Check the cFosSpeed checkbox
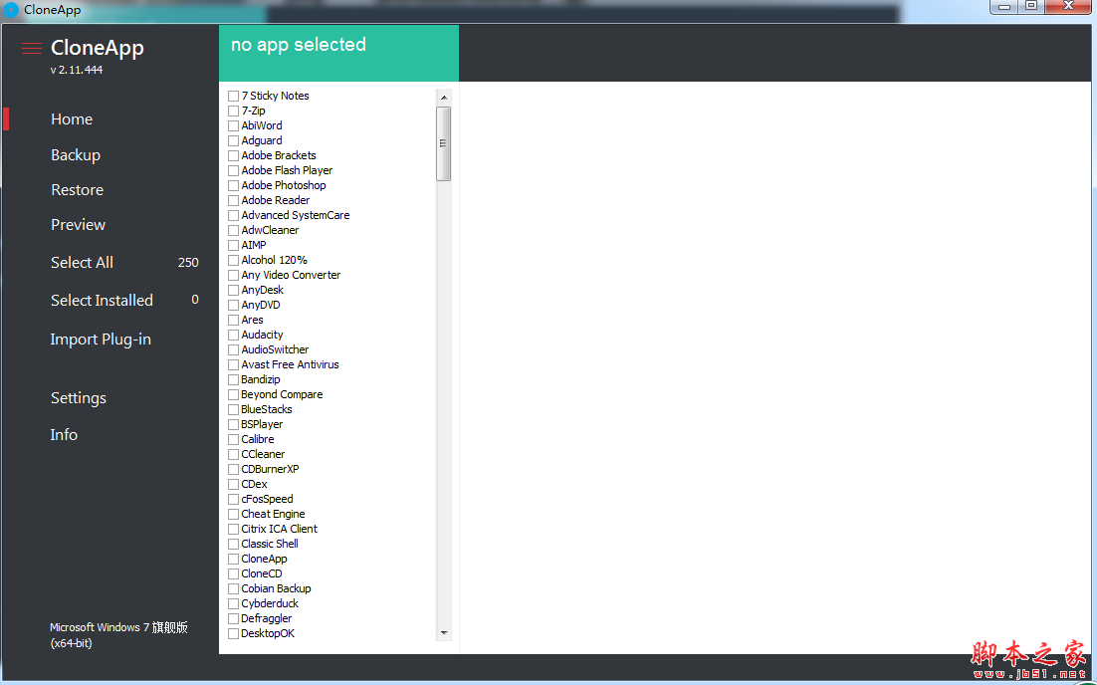Viewport: 1097px width, 685px height. (234, 499)
